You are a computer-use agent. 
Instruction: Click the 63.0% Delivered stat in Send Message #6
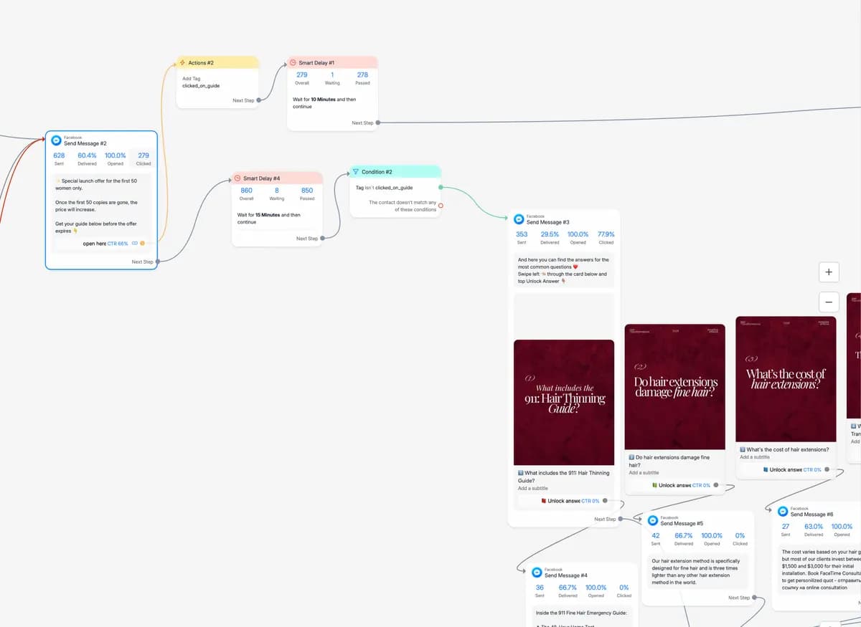click(x=814, y=530)
